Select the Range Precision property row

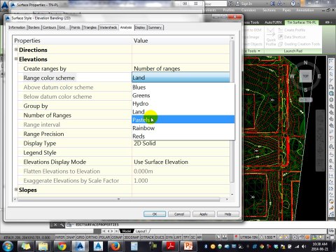(75, 134)
